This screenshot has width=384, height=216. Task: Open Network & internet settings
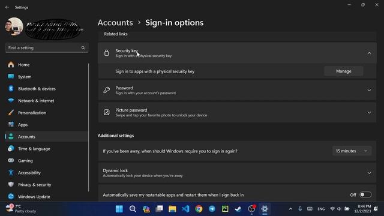[x=47, y=101]
